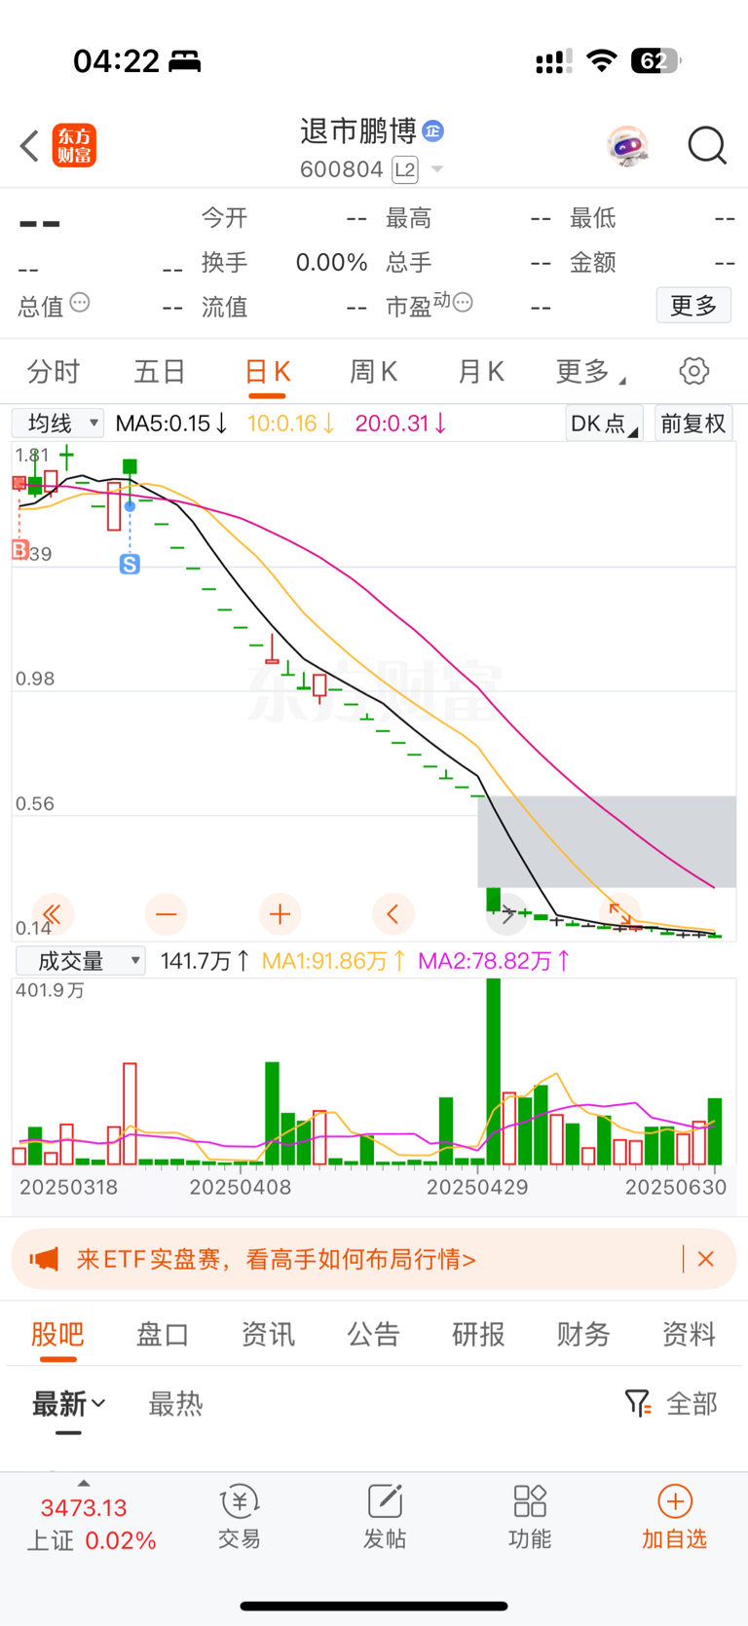Tap the 20250318 date label
The width and height of the screenshot is (748, 1626).
68,1188
